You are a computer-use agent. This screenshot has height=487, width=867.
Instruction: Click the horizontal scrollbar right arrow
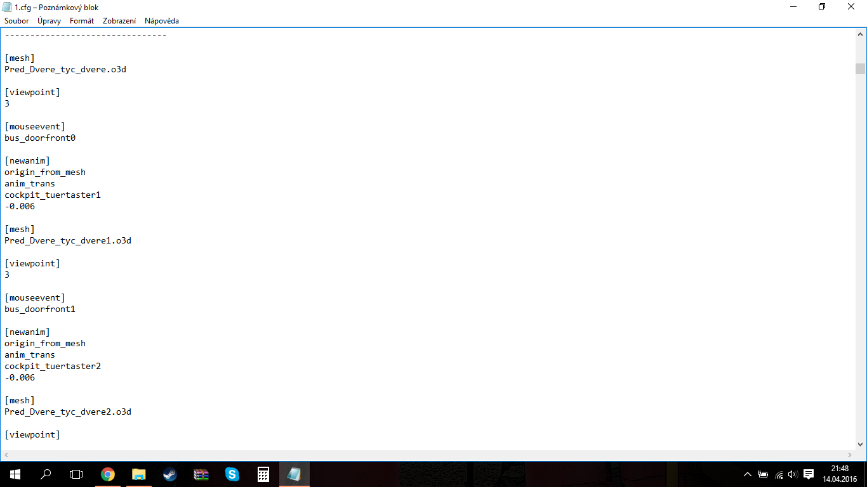click(x=850, y=455)
